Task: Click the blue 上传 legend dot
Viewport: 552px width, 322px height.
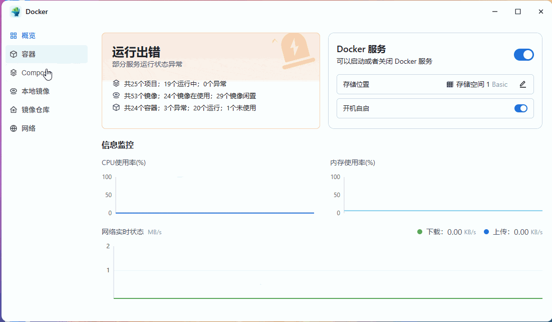Action: pos(486,232)
